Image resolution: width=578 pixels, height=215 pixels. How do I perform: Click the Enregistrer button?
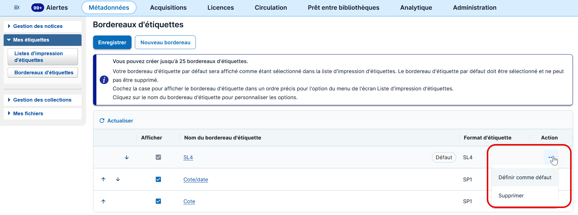112,42
